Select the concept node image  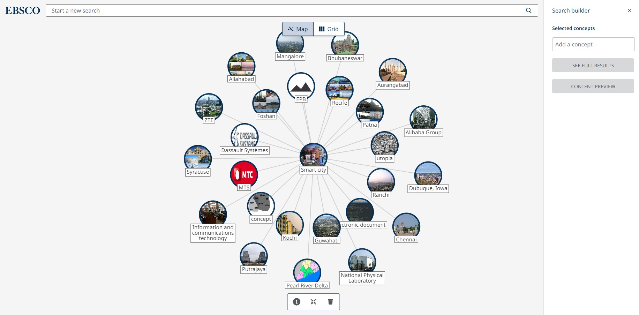pos(261,205)
